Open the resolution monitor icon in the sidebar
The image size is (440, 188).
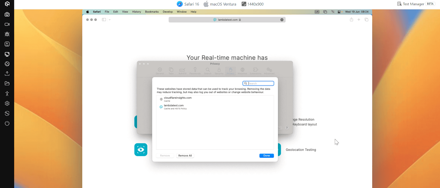click(7, 54)
